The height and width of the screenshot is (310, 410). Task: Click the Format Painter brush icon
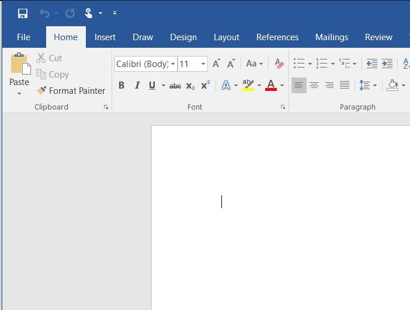41,90
